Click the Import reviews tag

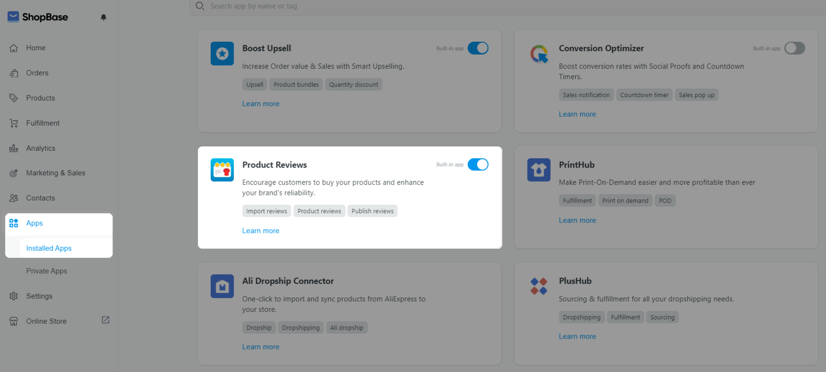[x=266, y=211]
